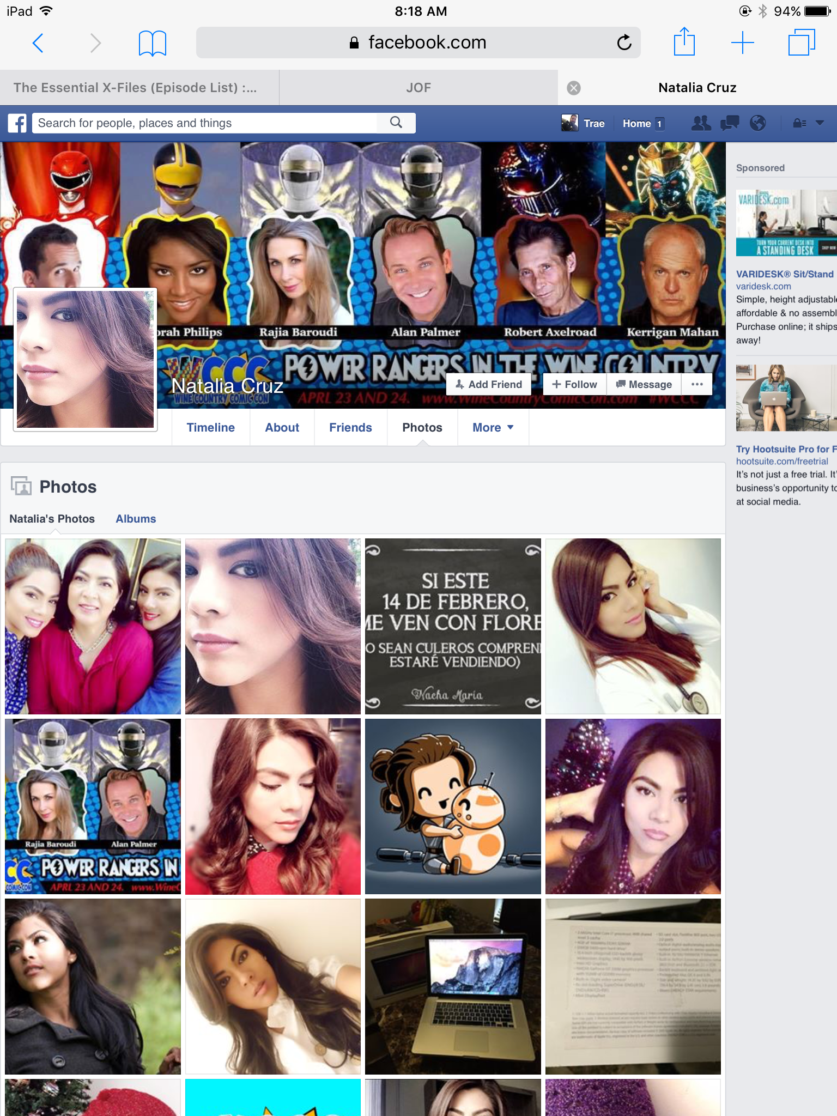
Task: Open the white coat stethoscope photo
Action: point(633,626)
